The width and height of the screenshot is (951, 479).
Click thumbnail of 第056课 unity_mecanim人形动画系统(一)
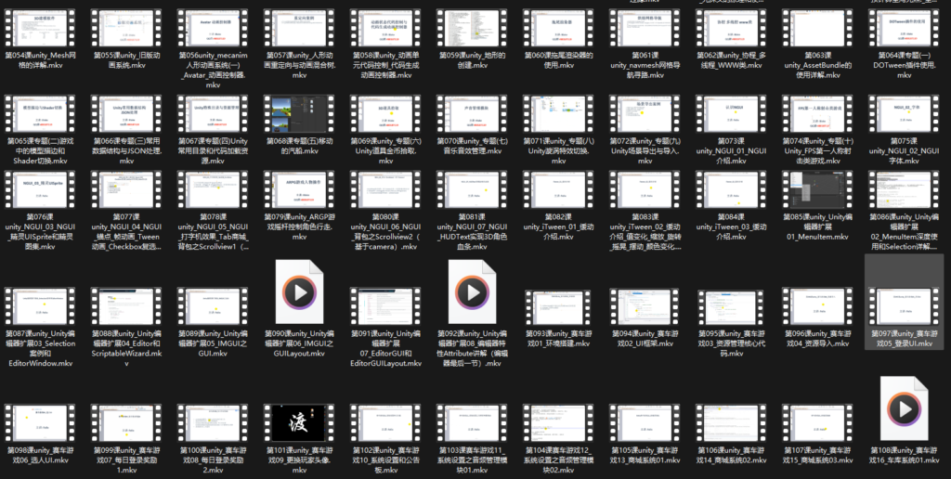point(213,27)
